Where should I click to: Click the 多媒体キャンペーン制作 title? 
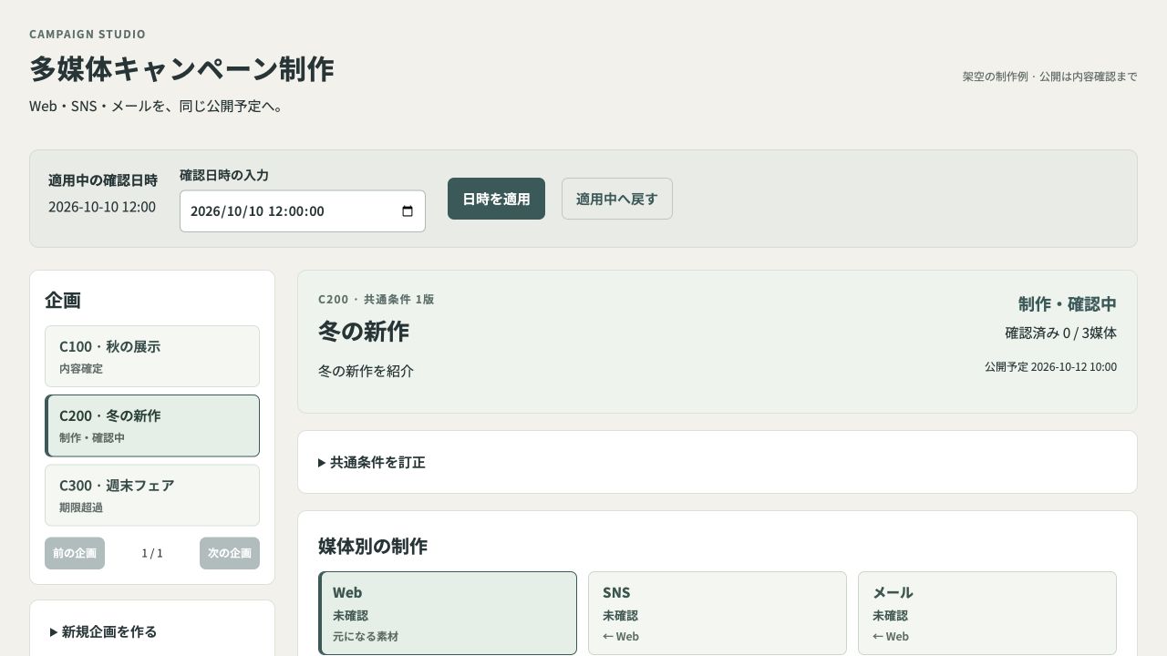[x=181, y=68]
